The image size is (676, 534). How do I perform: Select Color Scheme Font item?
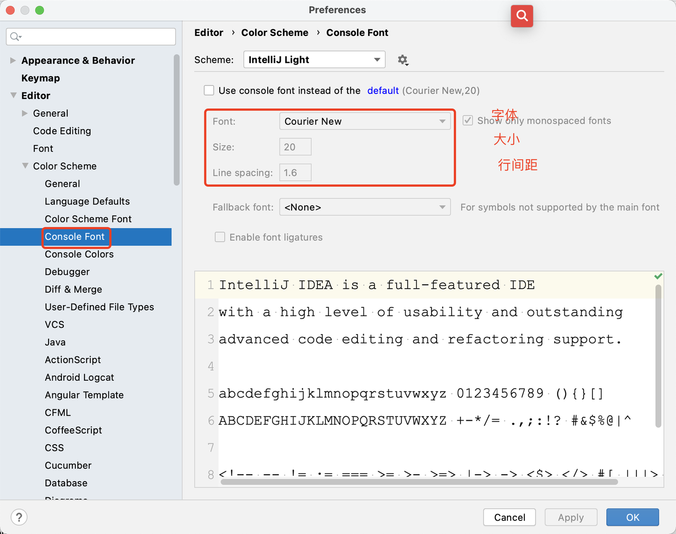click(88, 219)
